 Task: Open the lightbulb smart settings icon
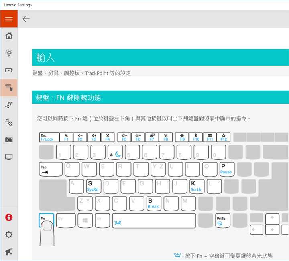coord(8,53)
